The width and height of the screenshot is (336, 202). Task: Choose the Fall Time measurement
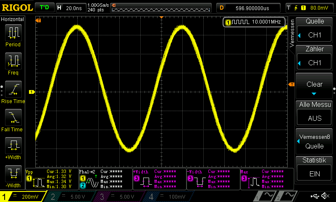[x=13, y=120]
